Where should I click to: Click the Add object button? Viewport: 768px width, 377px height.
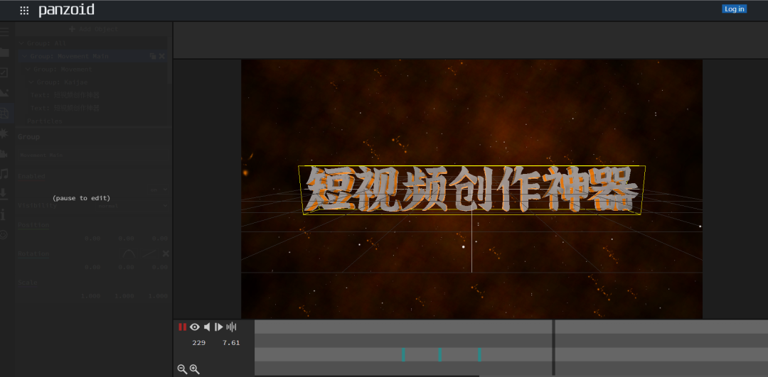[x=94, y=29]
